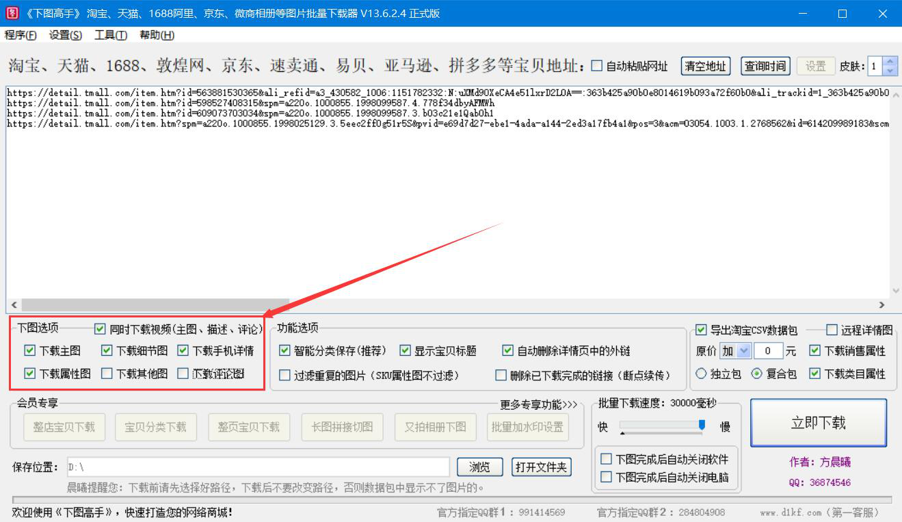Maximize the 下图高手 window
902x522 pixels.
(843, 14)
